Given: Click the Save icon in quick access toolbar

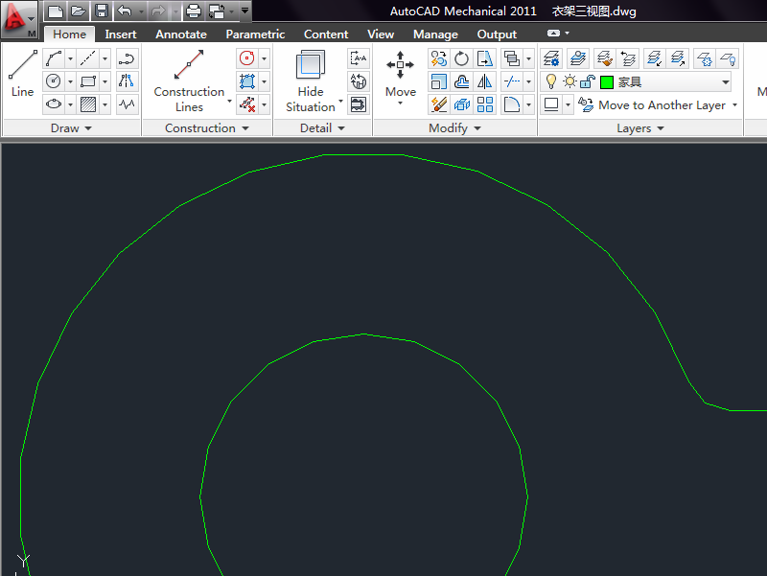Looking at the screenshot, I should [x=102, y=12].
